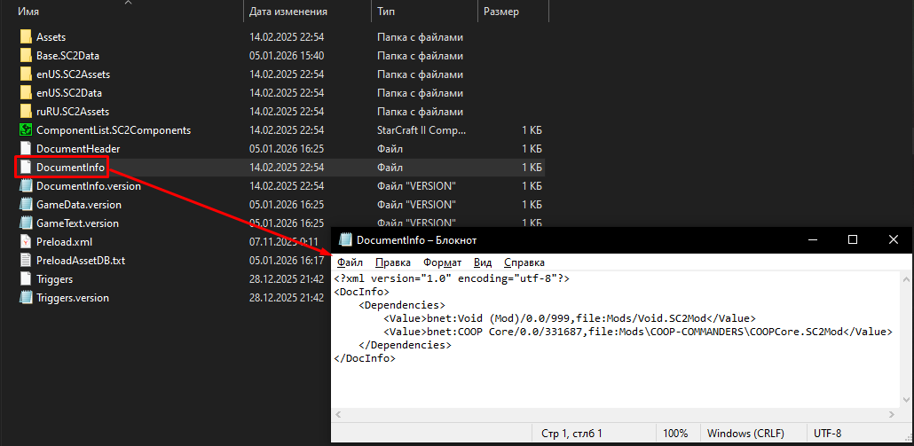Click the closing </DocInfo> tag line
Screen dimensions: 914x446
pyautogui.click(x=365, y=359)
